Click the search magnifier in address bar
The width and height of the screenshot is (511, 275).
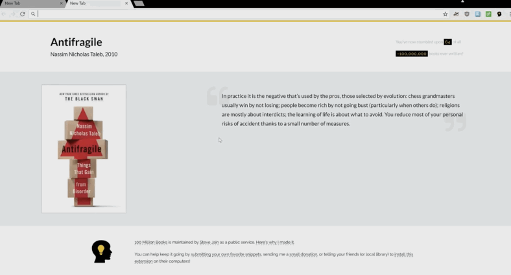[33, 14]
